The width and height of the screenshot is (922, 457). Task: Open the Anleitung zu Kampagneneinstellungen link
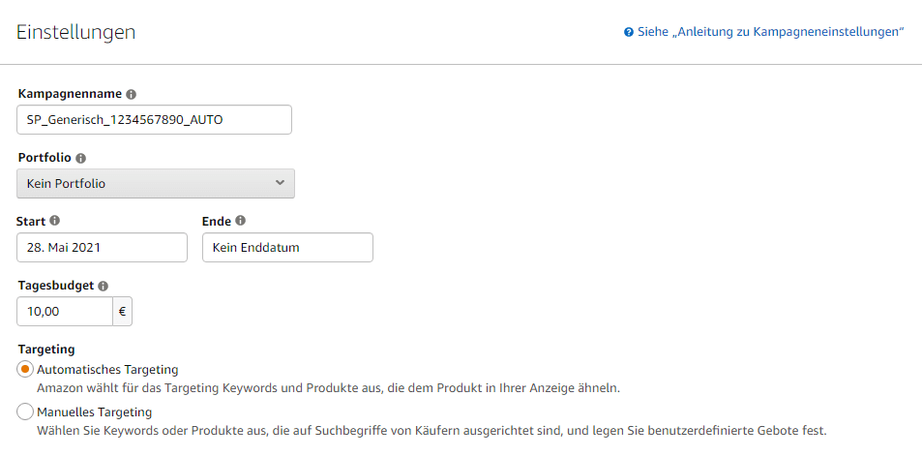point(770,32)
